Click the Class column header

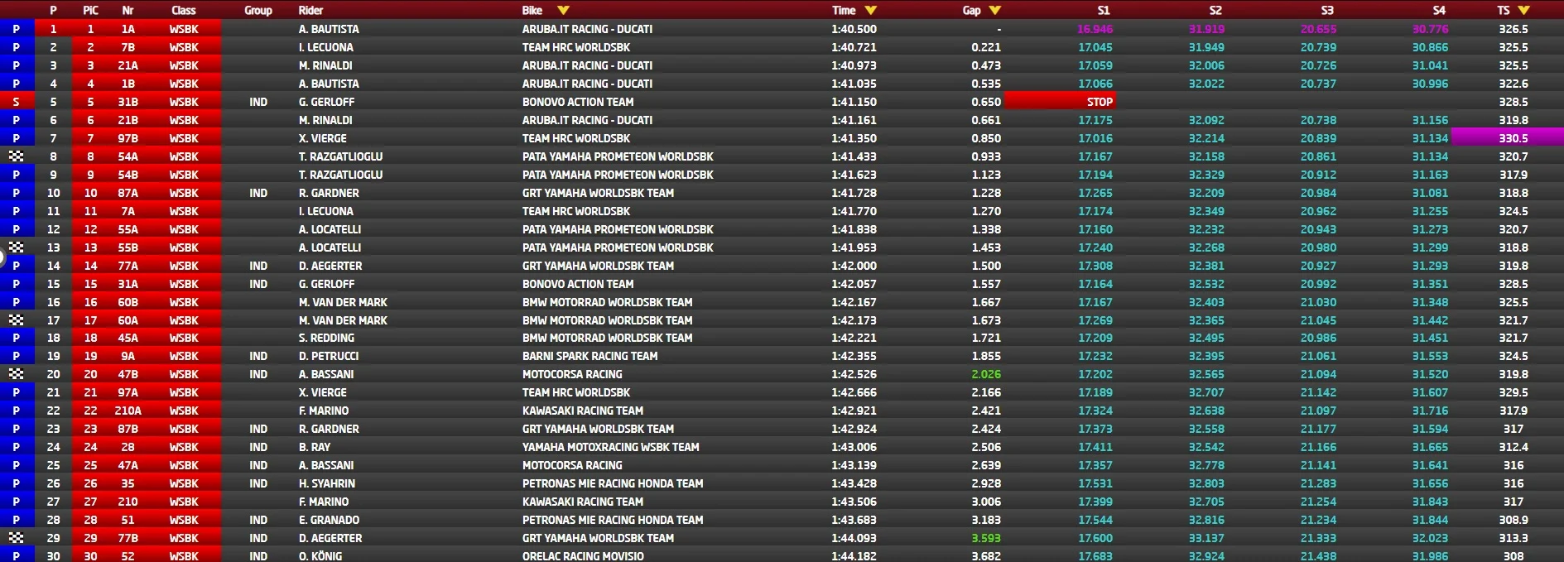click(184, 11)
